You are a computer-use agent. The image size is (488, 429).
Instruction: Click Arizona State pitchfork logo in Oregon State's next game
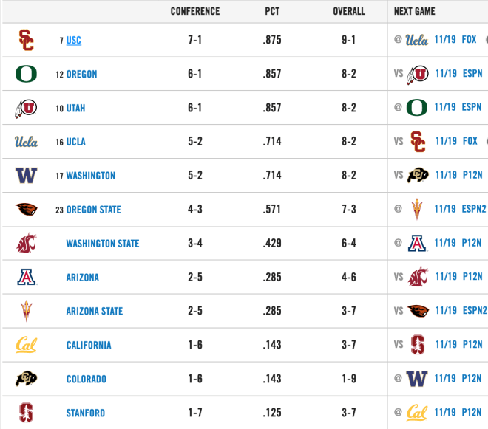click(x=417, y=209)
